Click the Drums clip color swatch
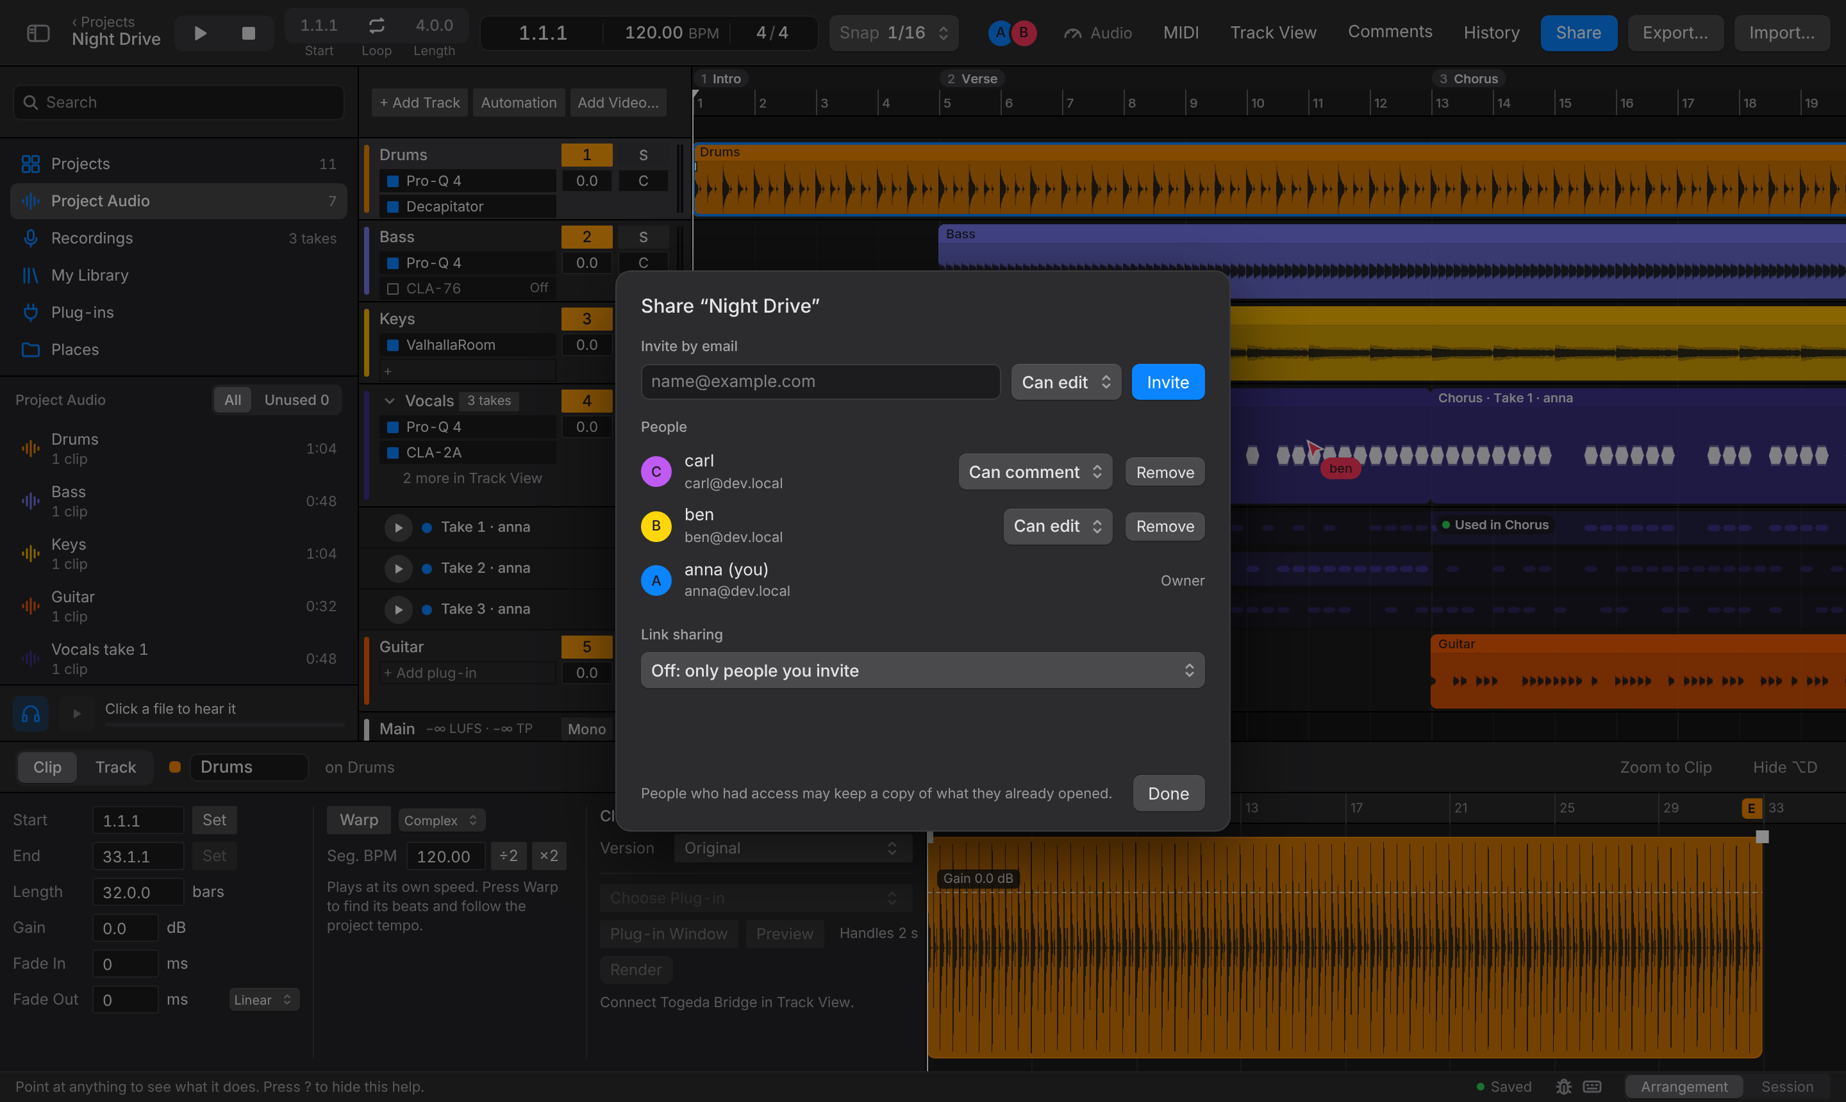 [x=174, y=767]
